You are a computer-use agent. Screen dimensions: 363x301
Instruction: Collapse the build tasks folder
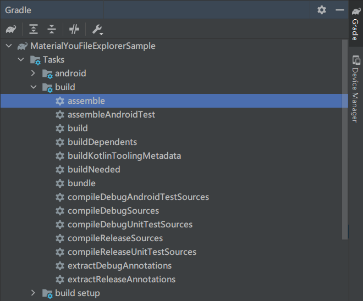coord(34,87)
